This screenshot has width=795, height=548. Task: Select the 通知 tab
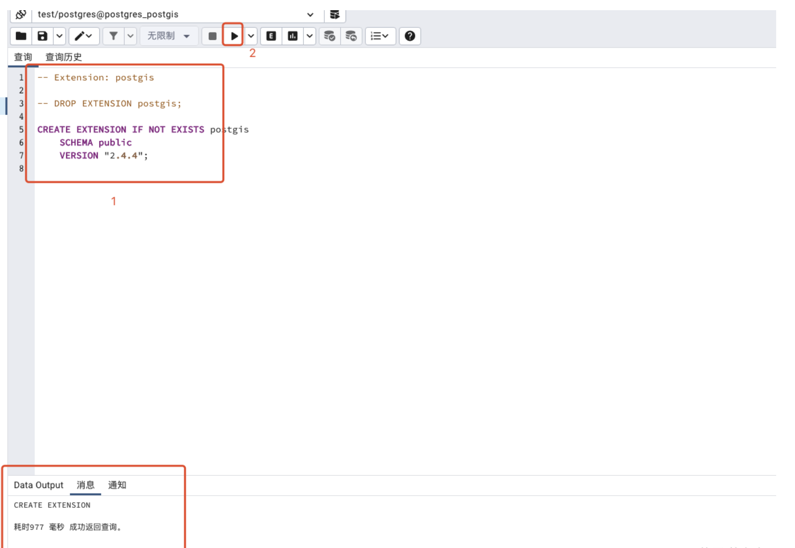point(117,485)
